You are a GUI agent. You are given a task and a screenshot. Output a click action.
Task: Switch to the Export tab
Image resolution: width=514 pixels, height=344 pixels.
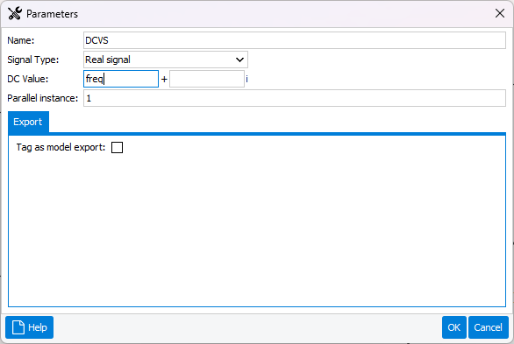tap(28, 122)
